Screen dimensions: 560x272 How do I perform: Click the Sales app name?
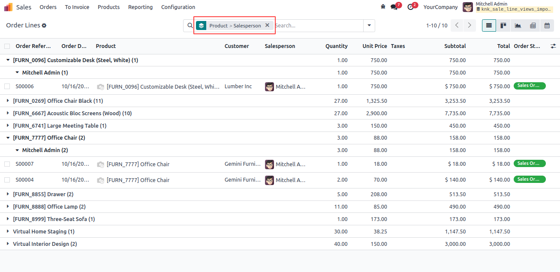tap(24, 7)
